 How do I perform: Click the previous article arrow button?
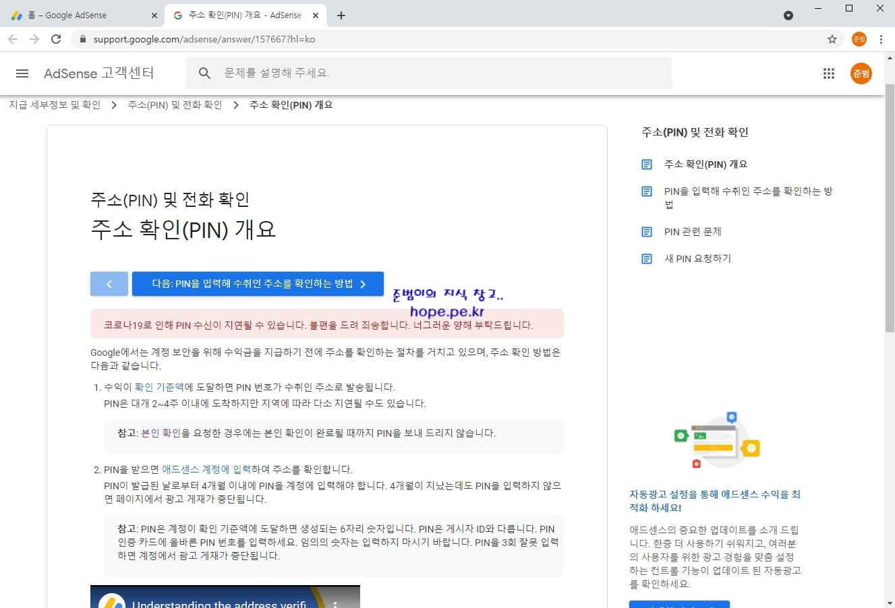pyautogui.click(x=109, y=284)
